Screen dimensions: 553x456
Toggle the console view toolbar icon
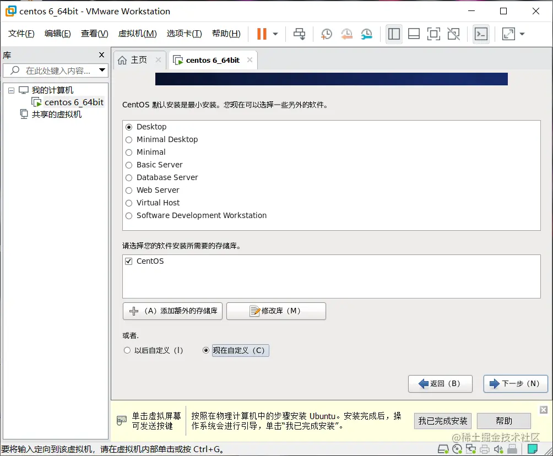(x=481, y=34)
